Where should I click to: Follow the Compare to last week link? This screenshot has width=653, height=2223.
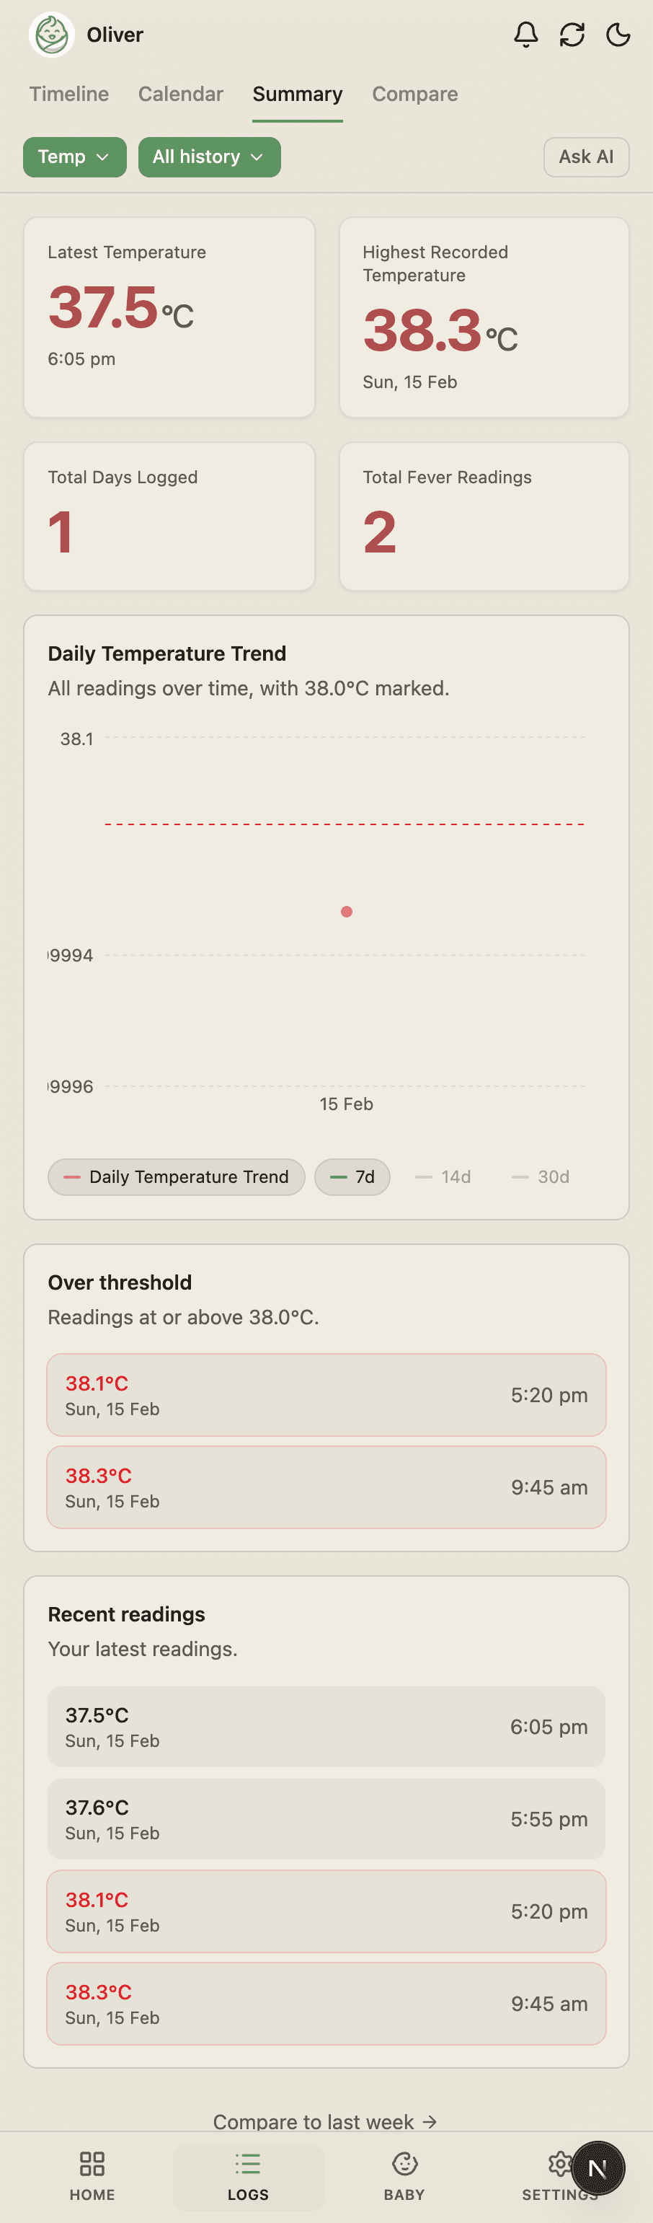click(326, 2122)
